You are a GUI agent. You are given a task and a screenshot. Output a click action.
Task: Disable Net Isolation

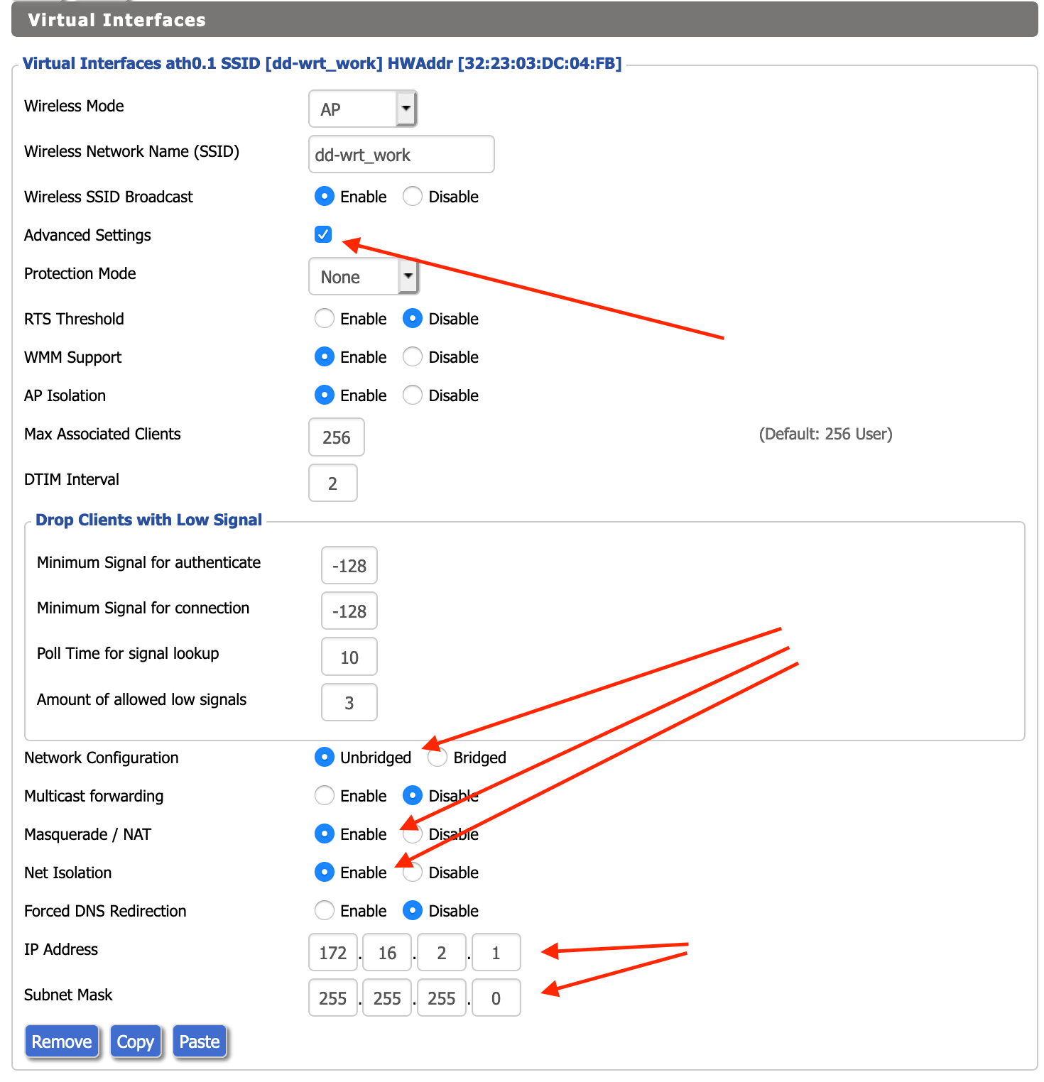pos(413,872)
